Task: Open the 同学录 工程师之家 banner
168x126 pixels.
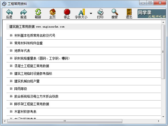Action: 152,14
